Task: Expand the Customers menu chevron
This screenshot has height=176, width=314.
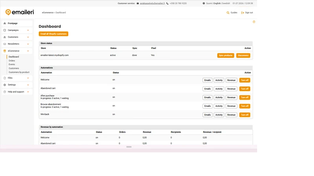Action: tap(28, 37)
